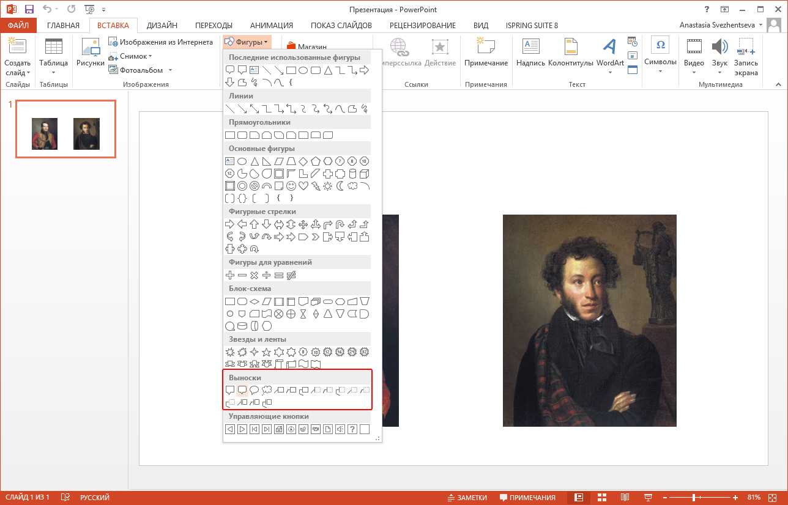Click the moon shape in basic shapes
This screenshot has height=505, width=788.
click(340, 186)
